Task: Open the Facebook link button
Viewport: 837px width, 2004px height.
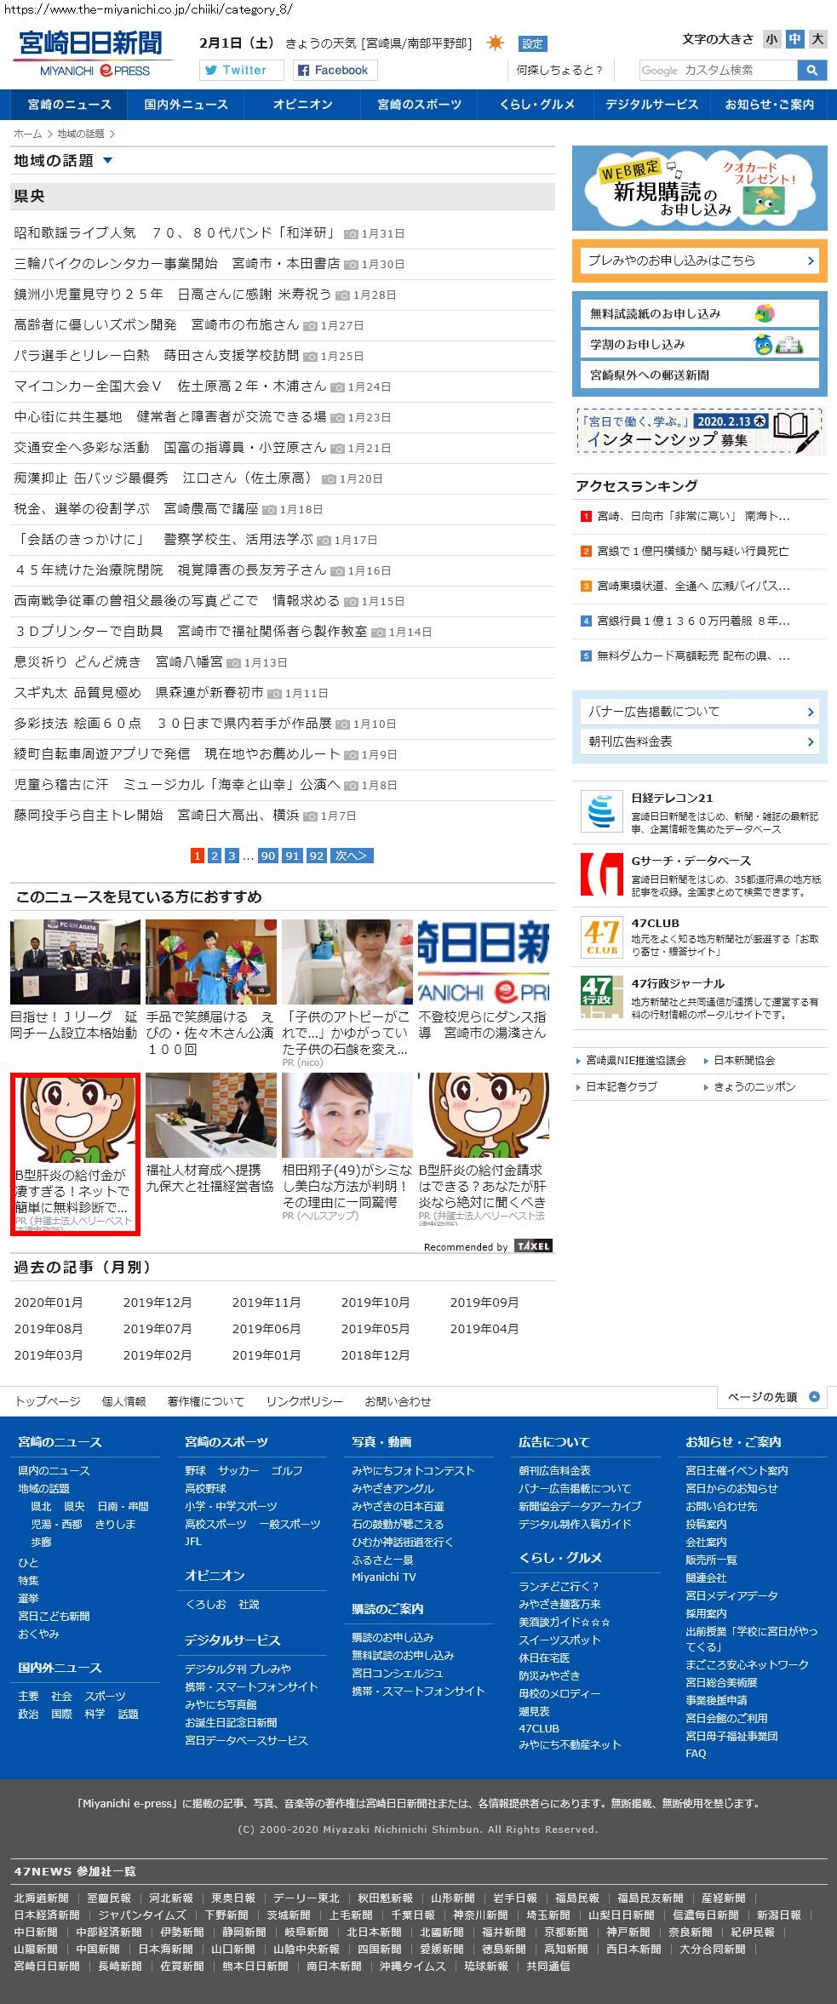Action: tap(335, 71)
